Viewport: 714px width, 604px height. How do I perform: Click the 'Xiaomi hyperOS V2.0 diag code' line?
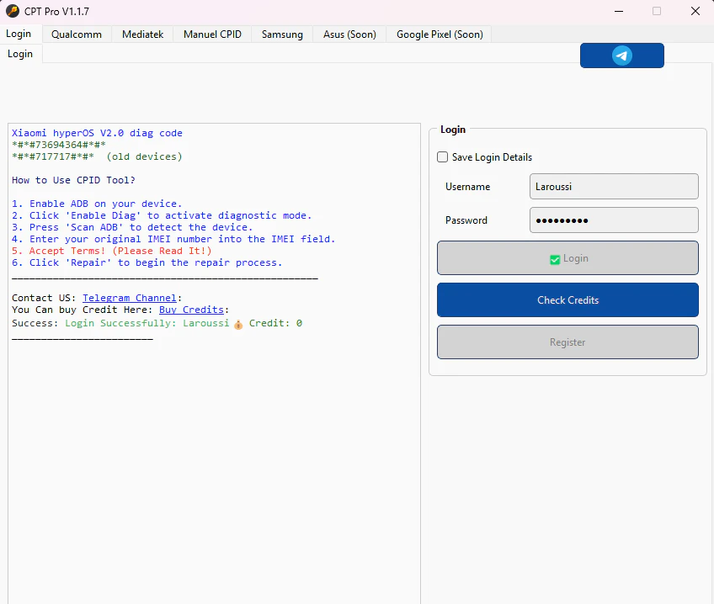pos(97,133)
